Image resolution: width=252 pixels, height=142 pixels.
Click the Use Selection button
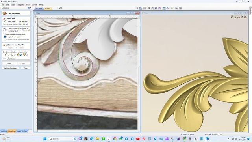23,21
